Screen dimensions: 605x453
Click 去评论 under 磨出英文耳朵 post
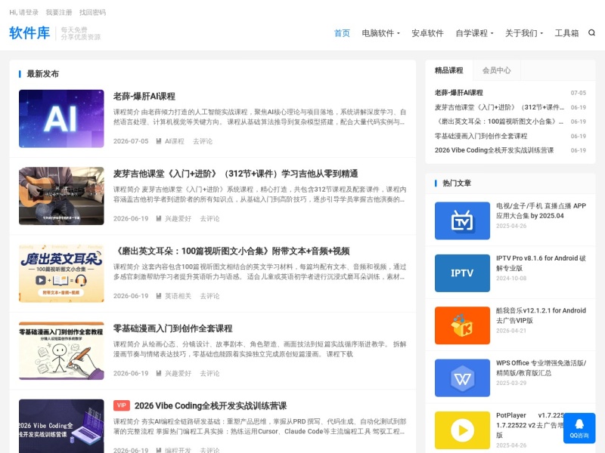coord(209,296)
